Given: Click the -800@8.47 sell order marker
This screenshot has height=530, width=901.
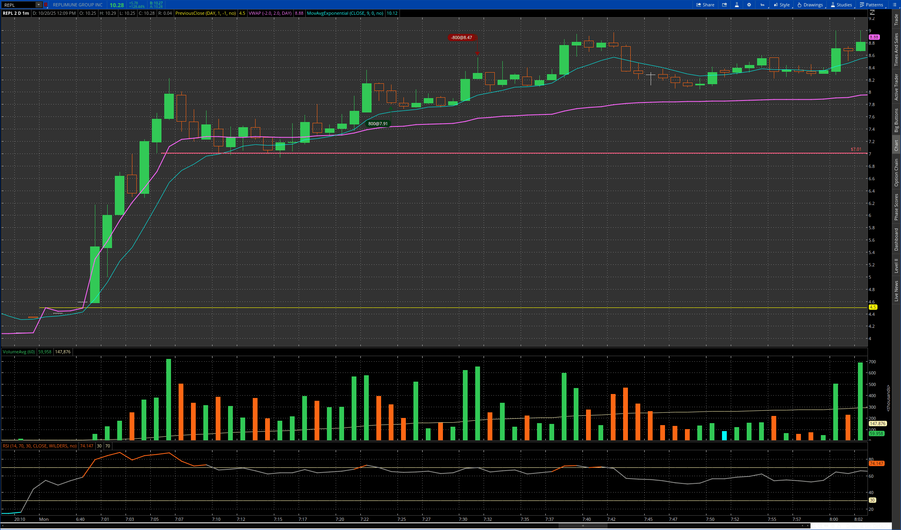Looking at the screenshot, I should coord(462,37).
